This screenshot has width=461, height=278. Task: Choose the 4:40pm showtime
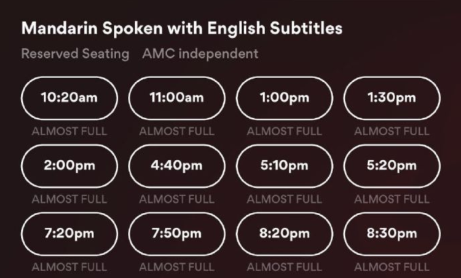(176, 165)
